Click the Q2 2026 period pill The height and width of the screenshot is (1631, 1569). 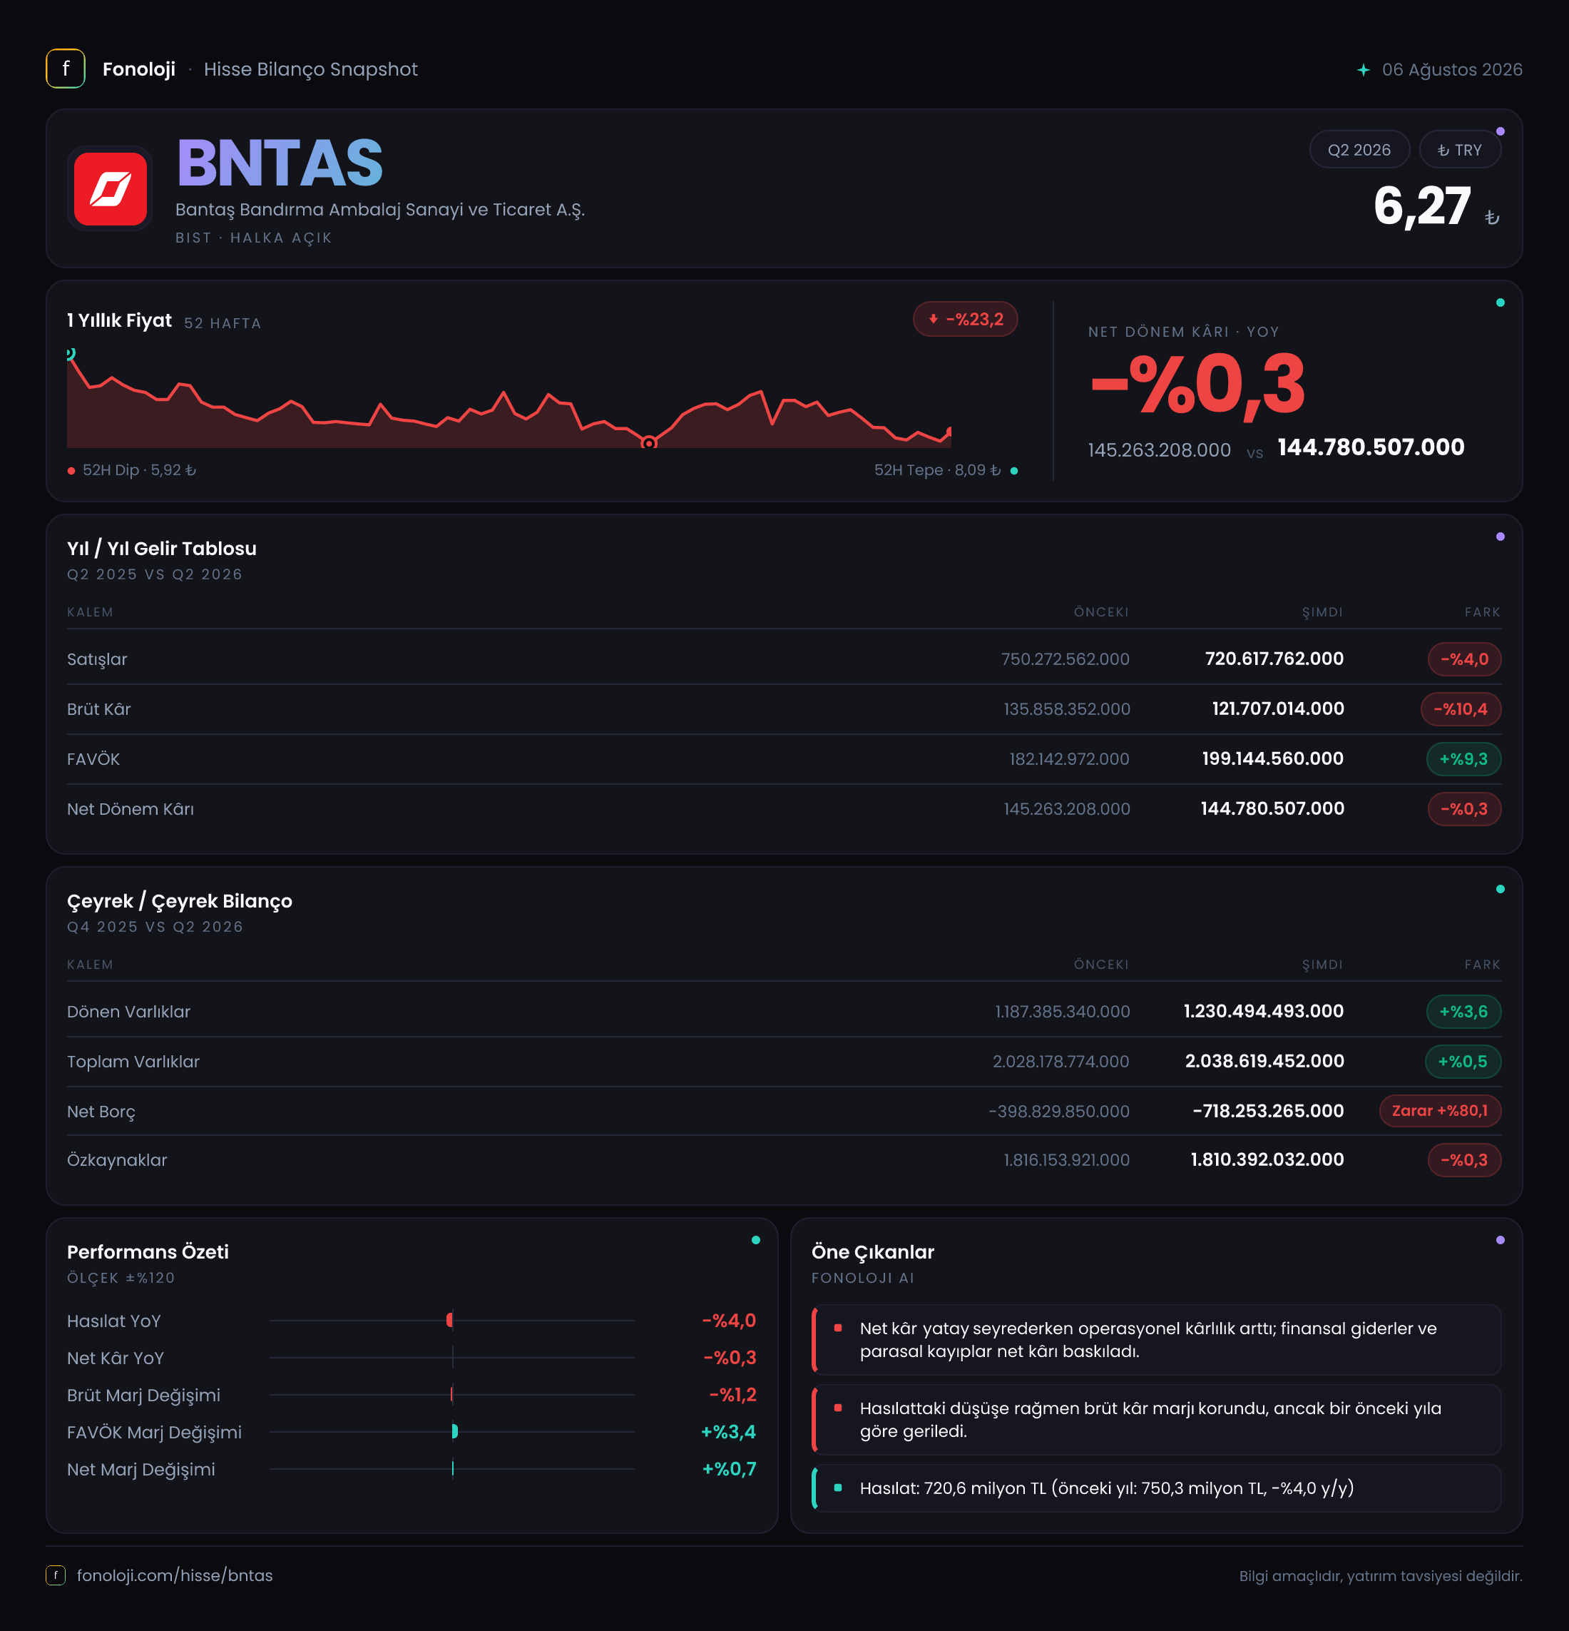click(x=1359, y=150)
